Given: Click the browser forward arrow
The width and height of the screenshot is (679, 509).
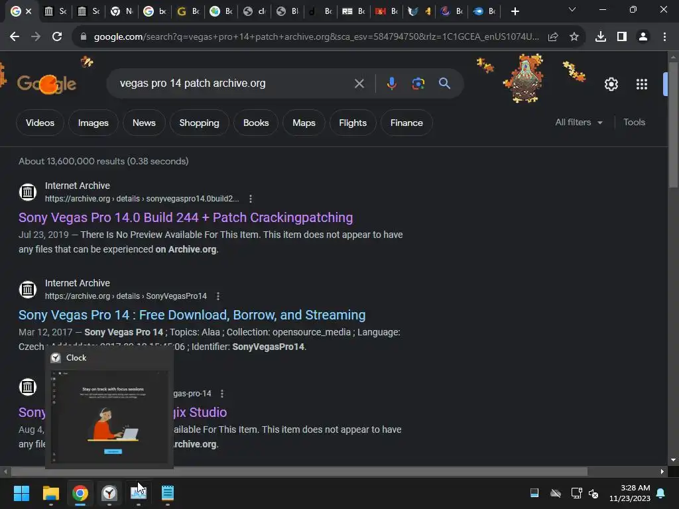Looking at the screenshot, I should click(x=36, y=37).
